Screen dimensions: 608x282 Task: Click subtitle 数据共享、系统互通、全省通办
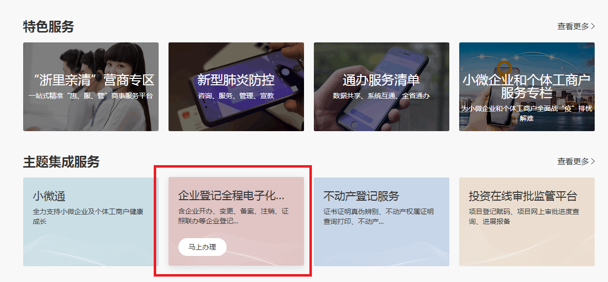[381, 96]
